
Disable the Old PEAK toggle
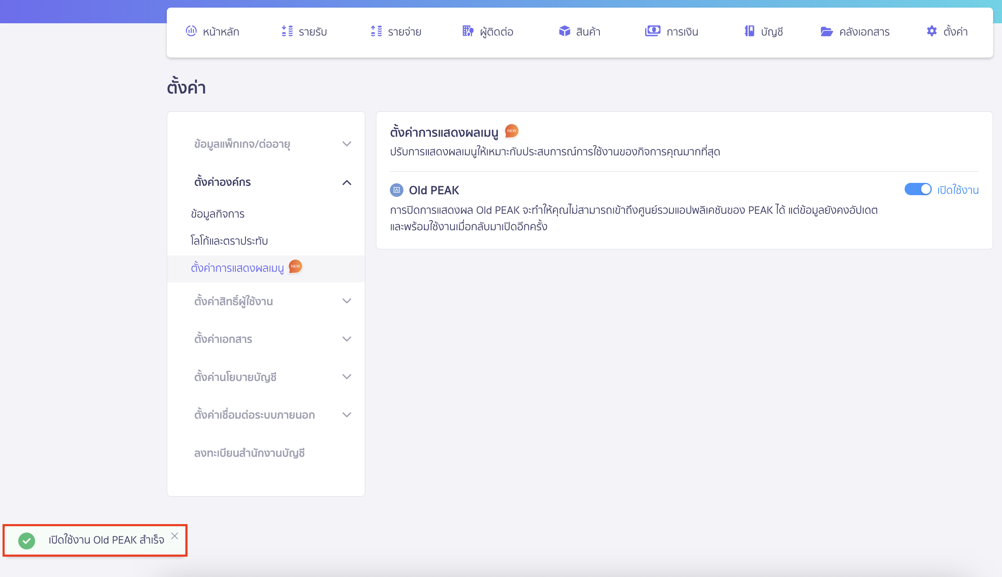point(918,189)
